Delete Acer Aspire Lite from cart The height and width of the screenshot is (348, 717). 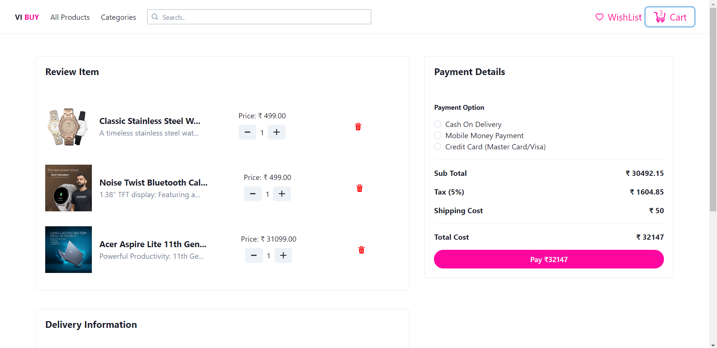361,250
